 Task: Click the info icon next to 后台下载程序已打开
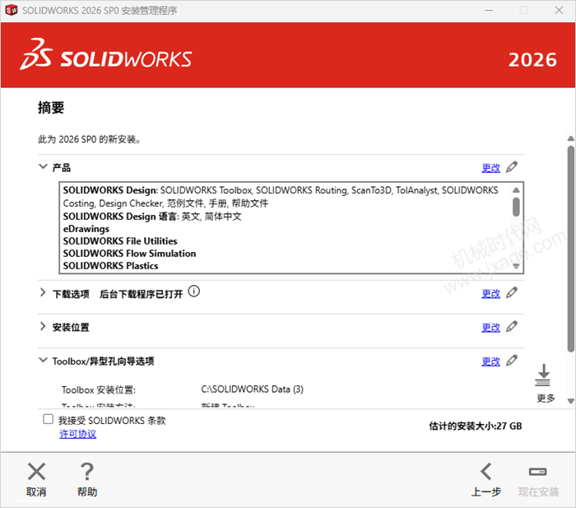click(194, 291)
